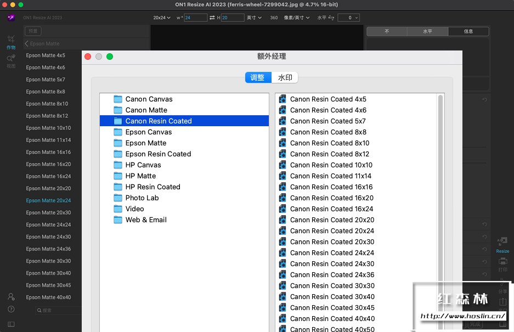
Task: Open the help question mark icon
Action: coord(11,310)
